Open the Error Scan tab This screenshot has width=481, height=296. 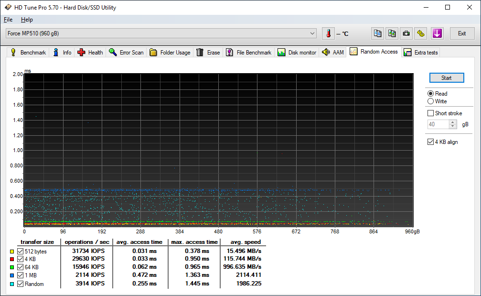coord(126,53)
